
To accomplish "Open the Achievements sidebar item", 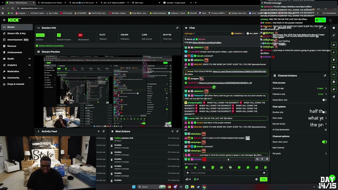I will click(17, 53).
